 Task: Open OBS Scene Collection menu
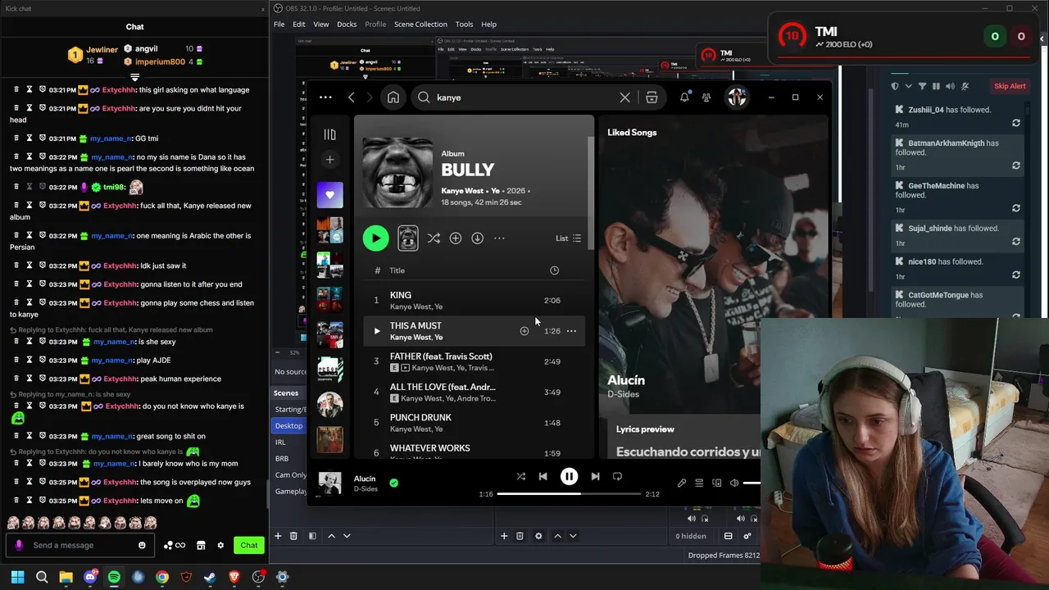pos(420,25)
